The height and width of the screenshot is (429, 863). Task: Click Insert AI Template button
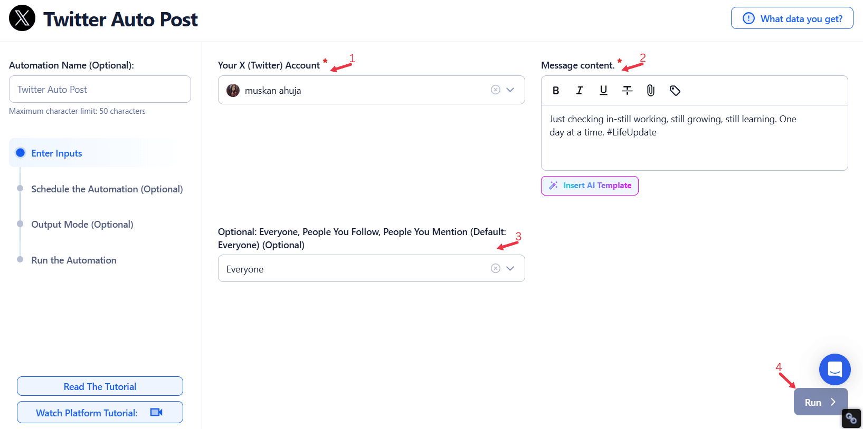tap(590, 186)
